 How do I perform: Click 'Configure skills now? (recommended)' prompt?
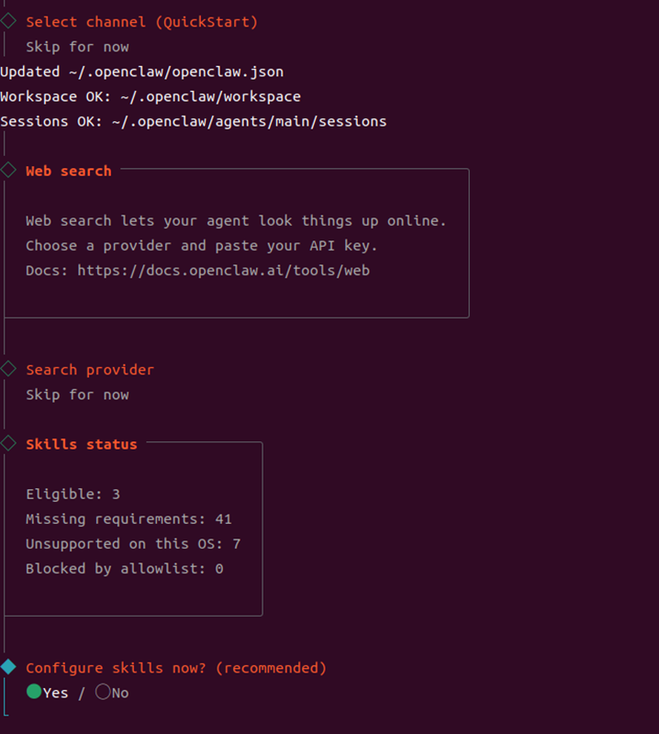pos(176,668)
